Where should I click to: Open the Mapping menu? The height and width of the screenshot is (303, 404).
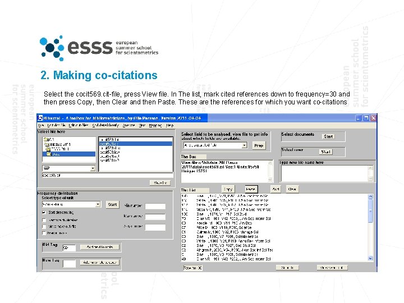[155, 125]
